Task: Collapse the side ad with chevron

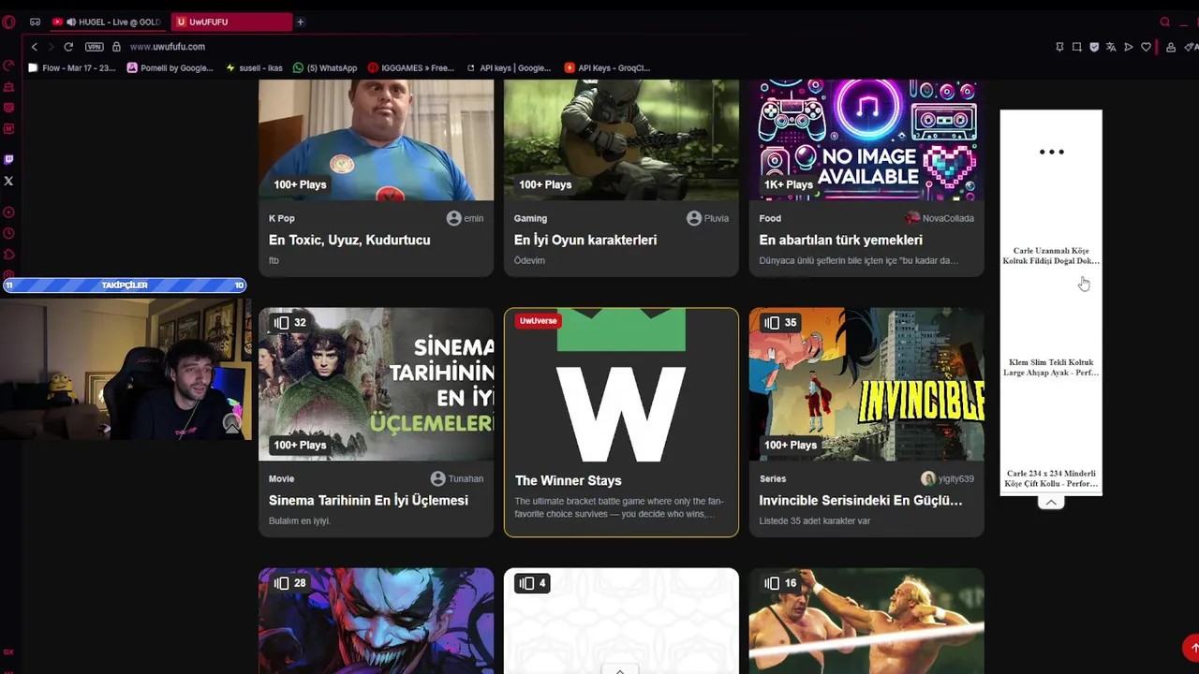Action: (x=1051, y=503)
